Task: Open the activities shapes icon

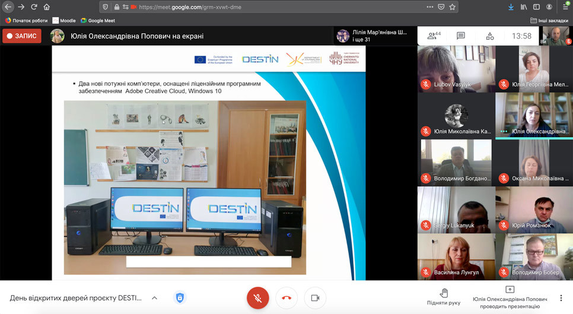Action: [490, 36]
